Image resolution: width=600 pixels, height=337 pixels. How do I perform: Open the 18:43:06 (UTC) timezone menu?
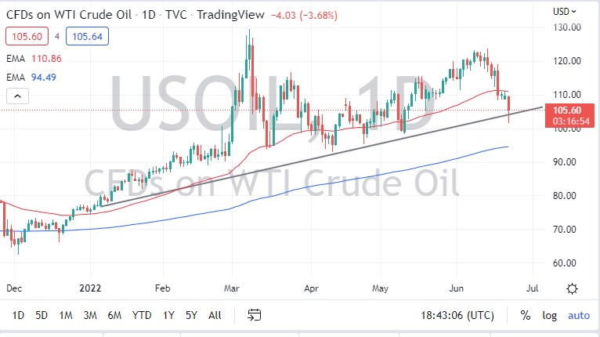457,315
